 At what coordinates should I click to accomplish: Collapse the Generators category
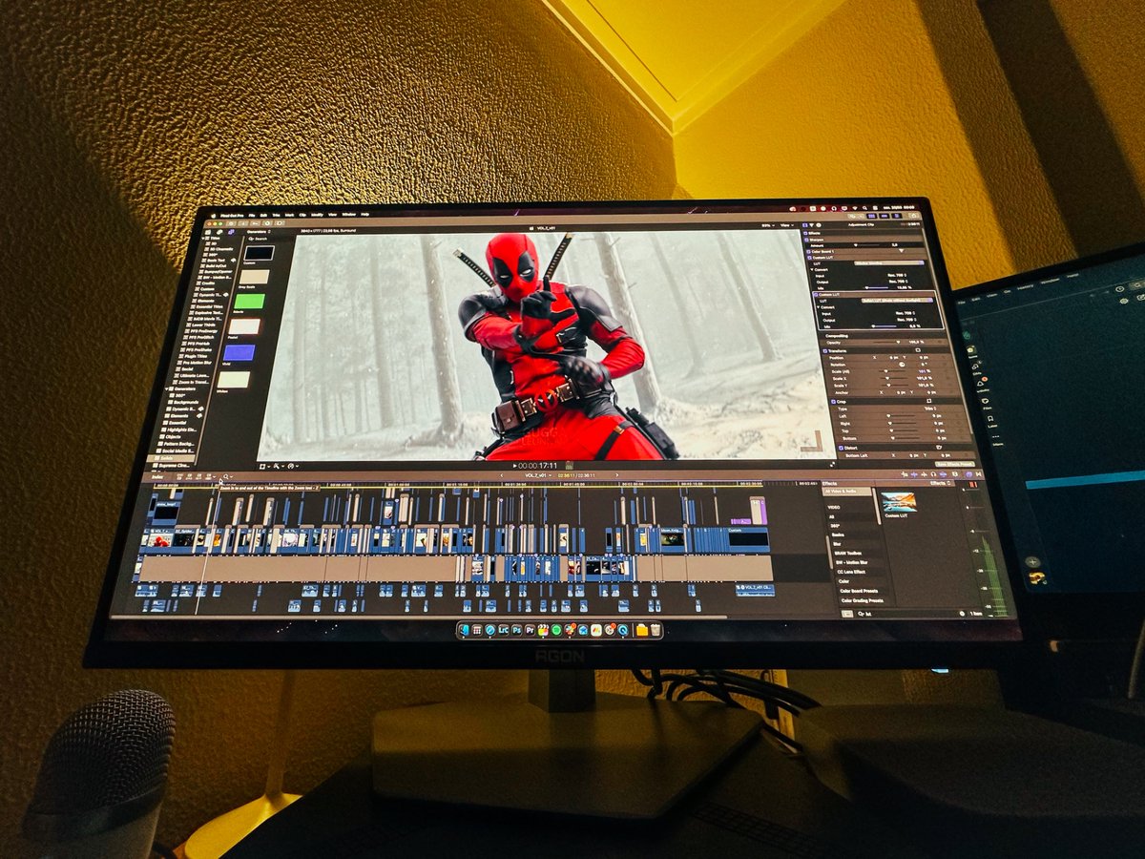tap(167, 388)
